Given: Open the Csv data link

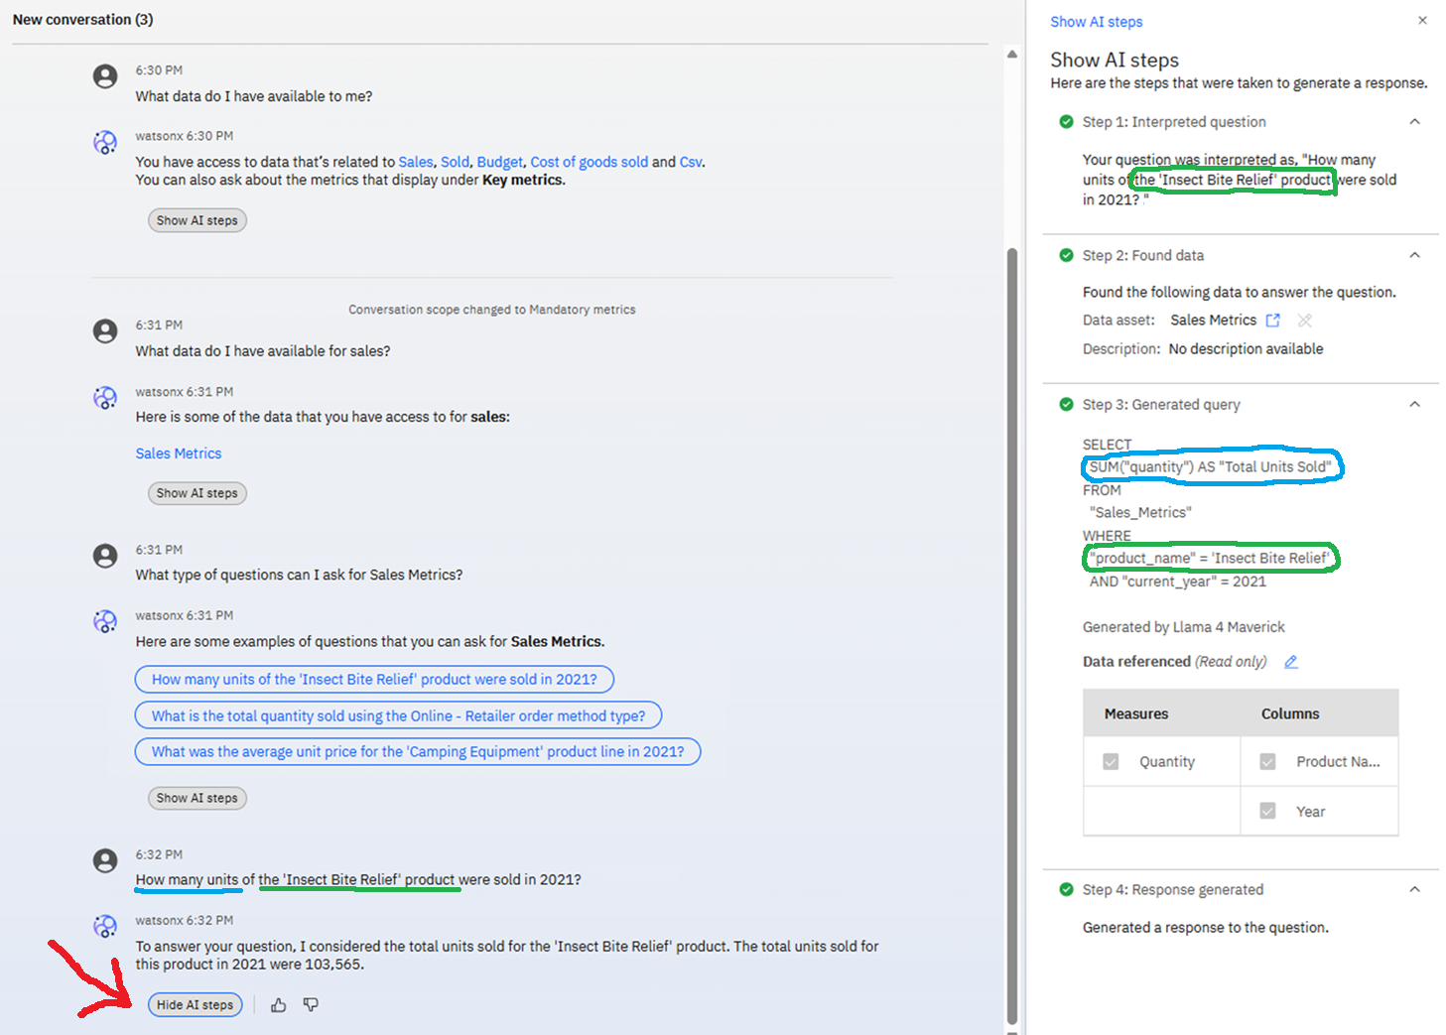Looking at the screenshot, I should (x=691, y=162).
